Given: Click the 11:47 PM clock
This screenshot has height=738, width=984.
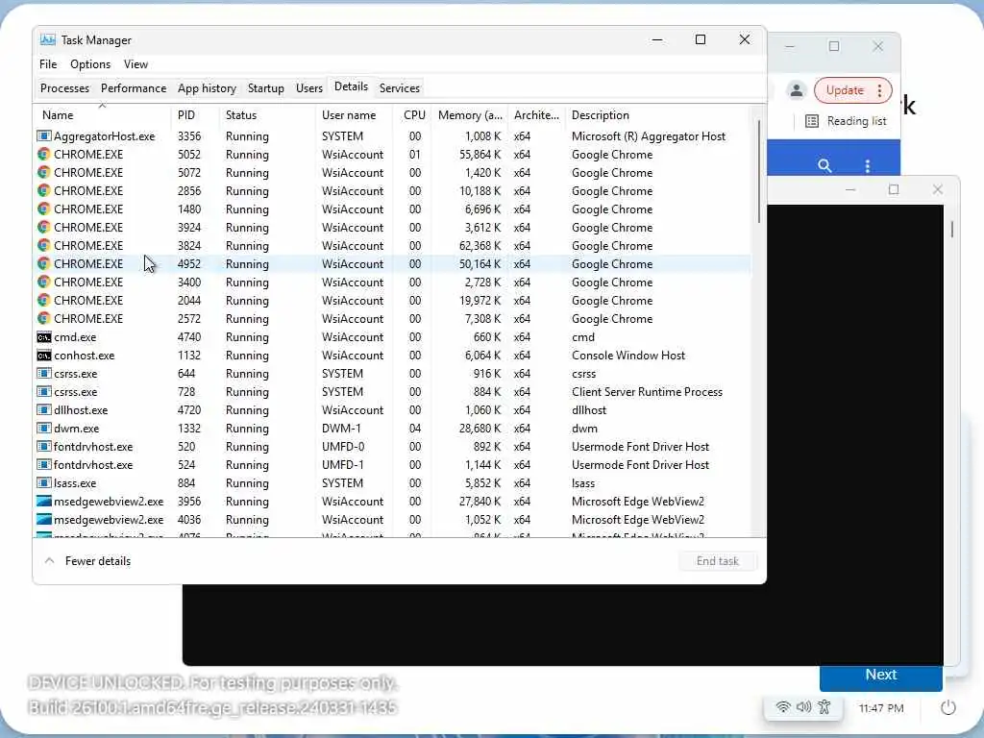Looking at the screenshot, I should 881,708.
